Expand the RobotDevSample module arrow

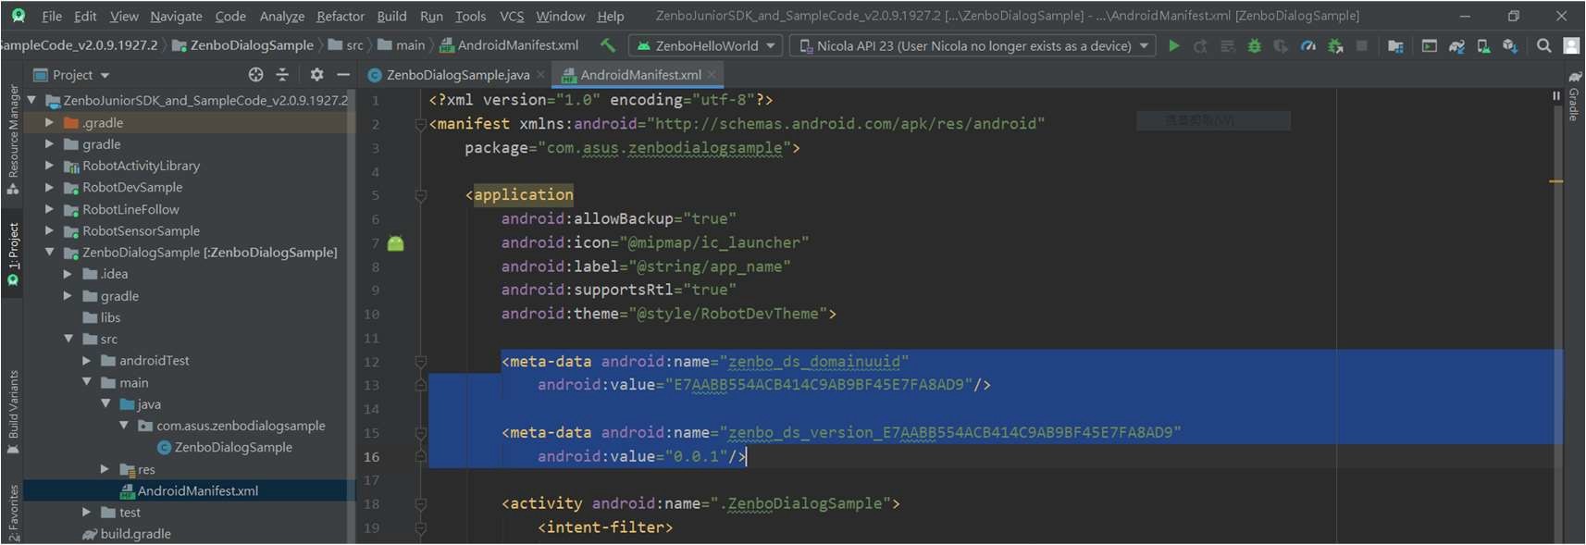coord(50,187)
